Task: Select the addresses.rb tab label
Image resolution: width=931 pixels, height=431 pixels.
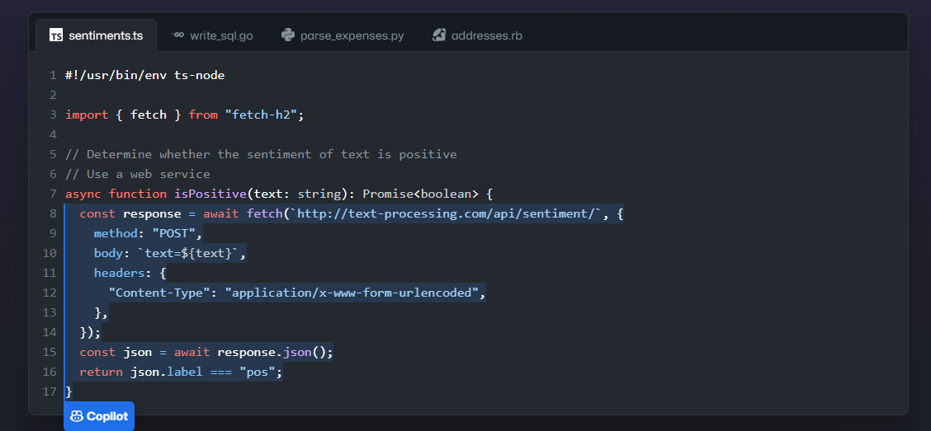Action: [486, 35]
